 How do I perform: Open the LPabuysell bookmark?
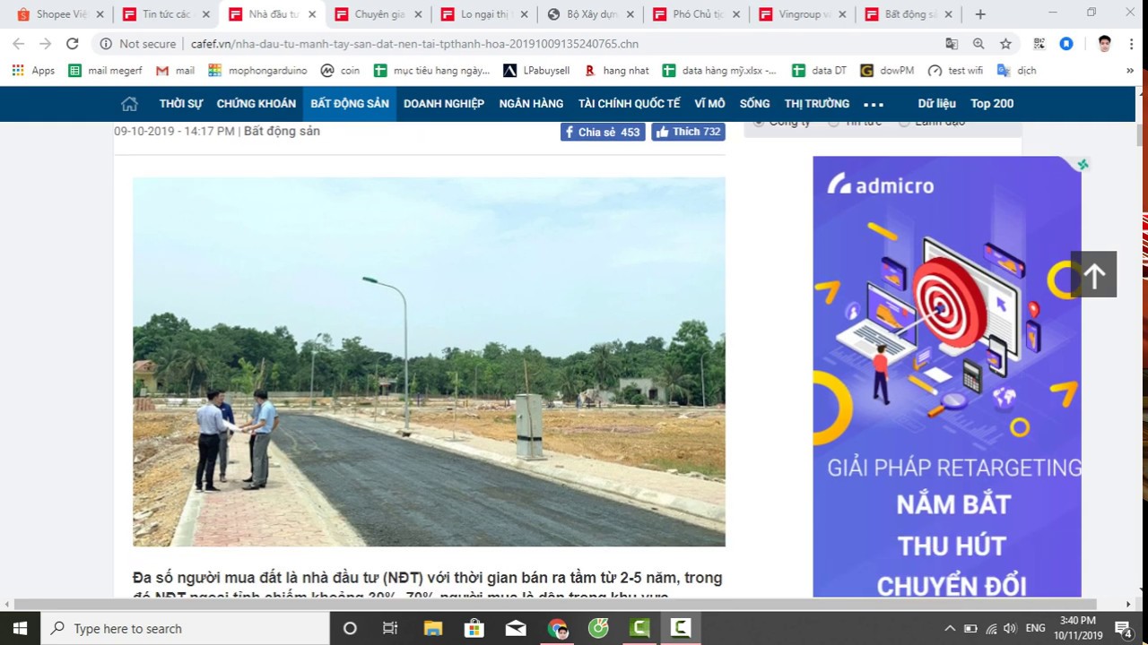point(536,71)
